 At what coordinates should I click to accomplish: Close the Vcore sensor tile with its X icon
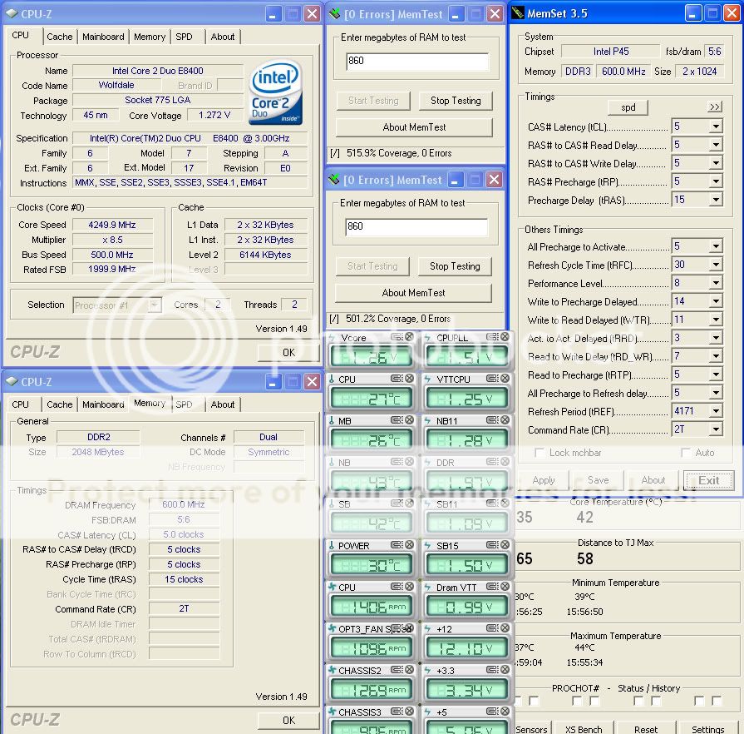tap(409, 337)
